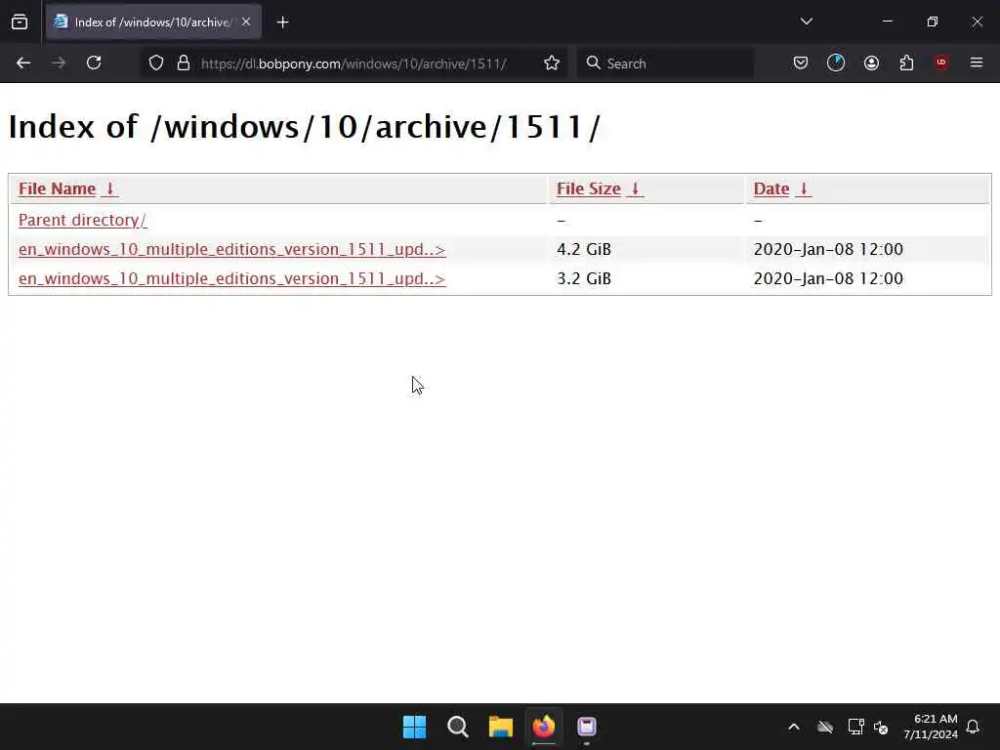Image resolution: width=1000 pixels, height=750 pixels.
Task: Open taskbar Search
Action: pyautogui.click(x=458, y=727)
